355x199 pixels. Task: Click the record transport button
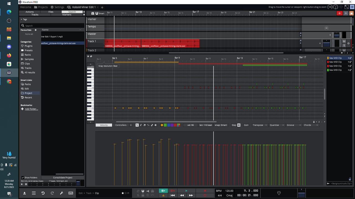pos(205,191)
